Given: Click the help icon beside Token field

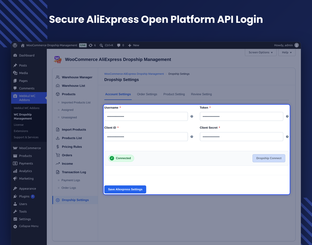Looking at the screenshot, I should click(x=287, y=116).
